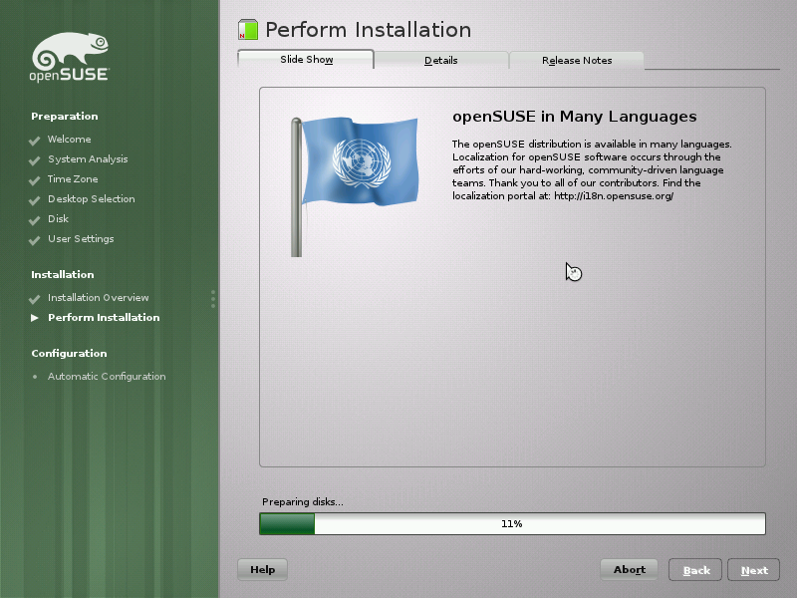Click the checkmark beside System Analysis
The image size is (797, 598).
tap(37, 159)
